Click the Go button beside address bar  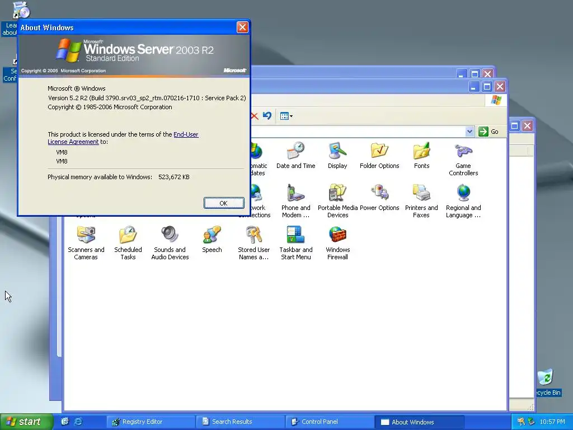pos(489,131)
